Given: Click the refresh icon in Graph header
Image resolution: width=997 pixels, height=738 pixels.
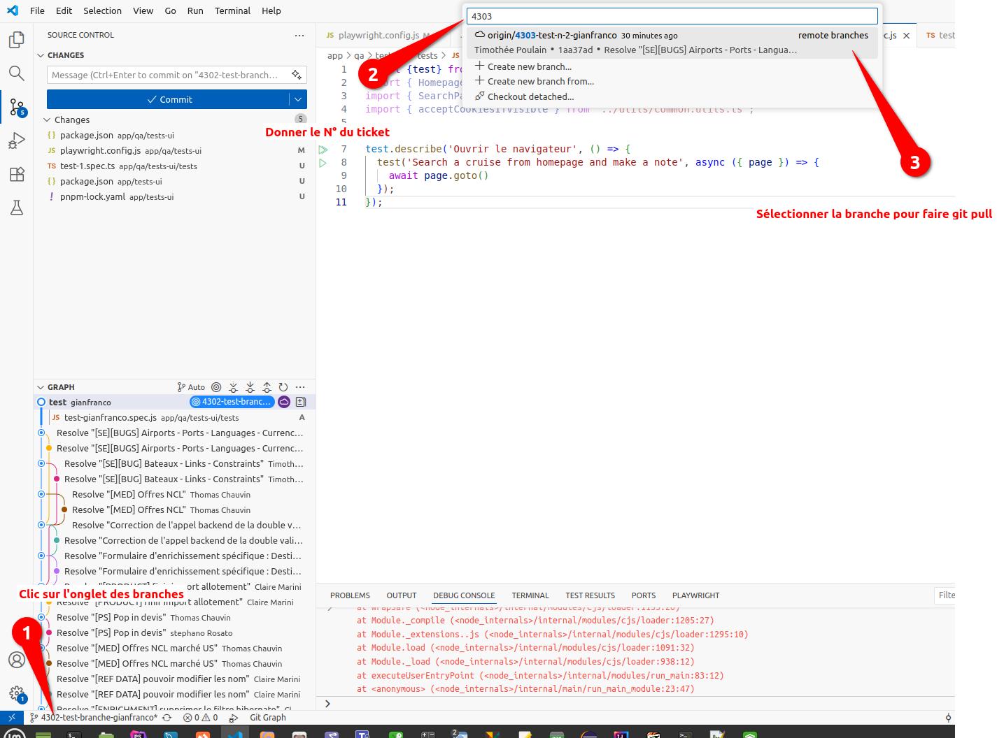Looking at the screenshot, I should pos(283,387).
